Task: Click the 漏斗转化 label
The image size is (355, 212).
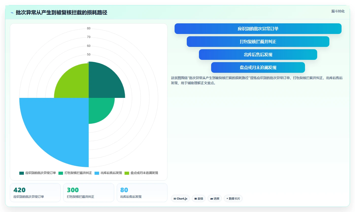Action: click(x=338, y=11)
